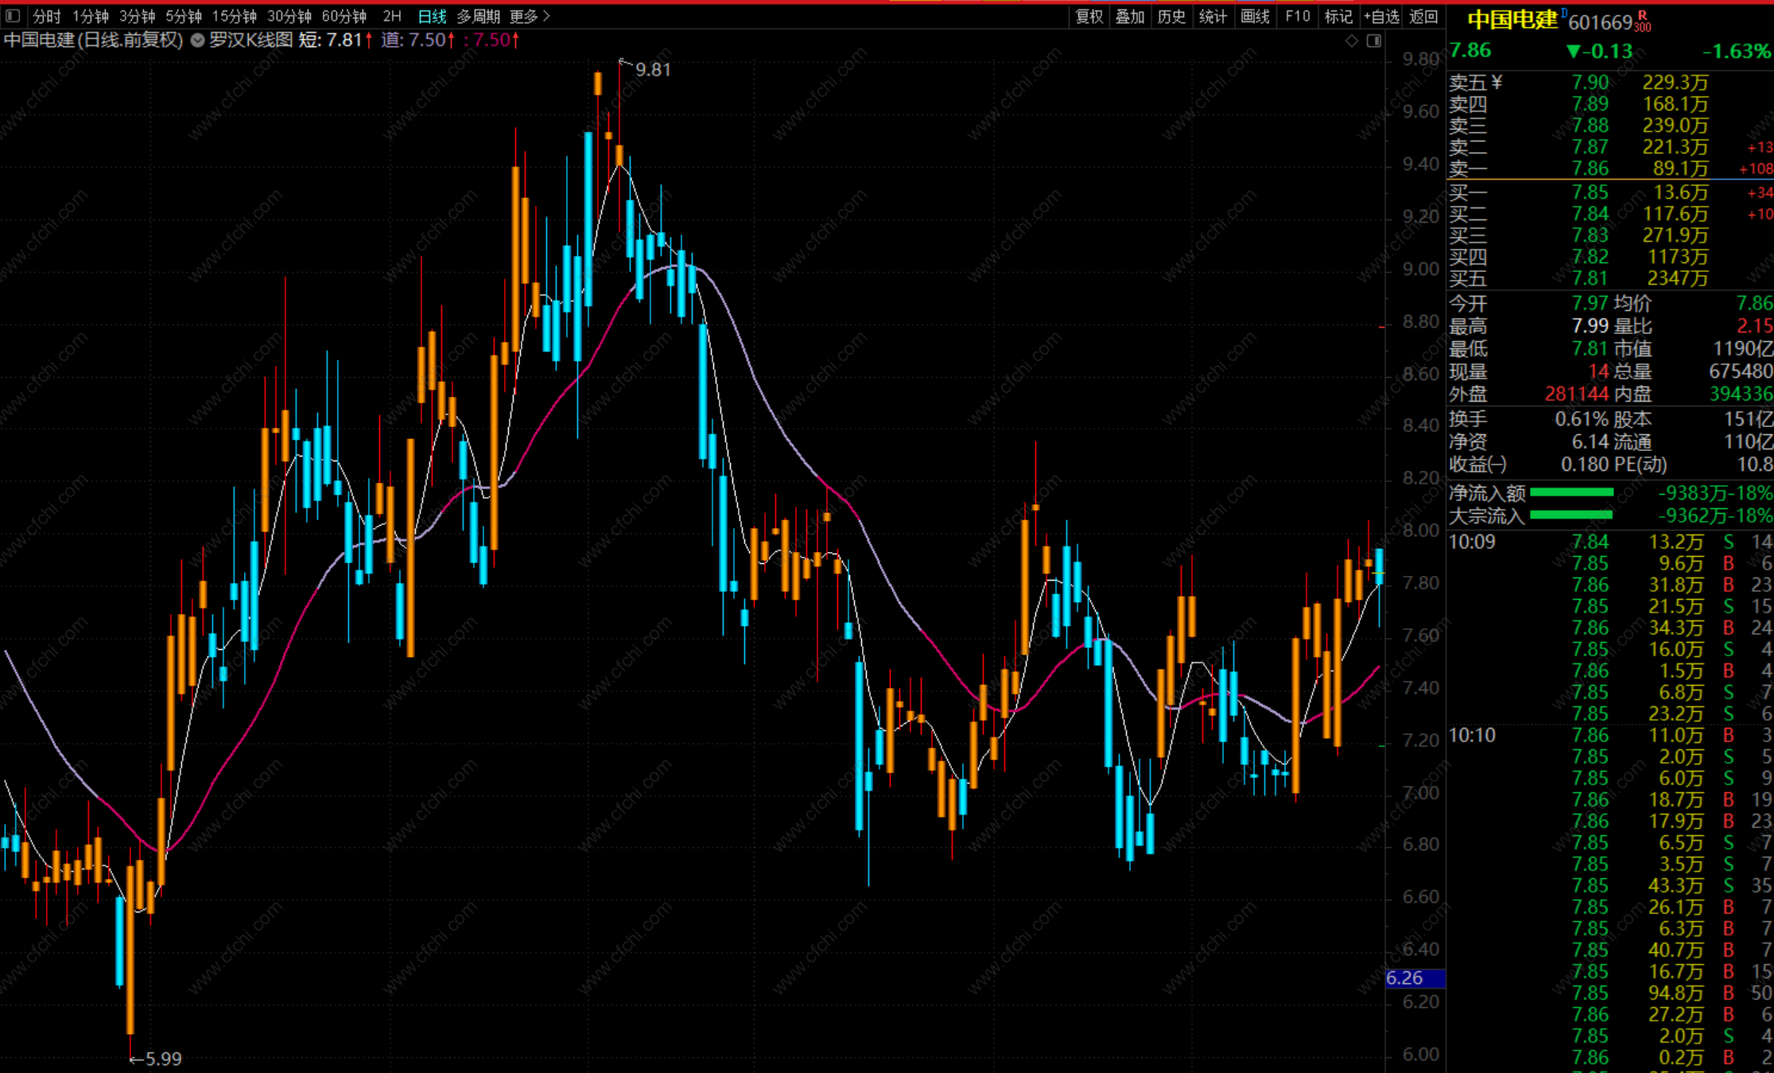Open F10 company information
Image resolution: width=1774 pixels, height=1073 pixels.
pos(1298,16)
